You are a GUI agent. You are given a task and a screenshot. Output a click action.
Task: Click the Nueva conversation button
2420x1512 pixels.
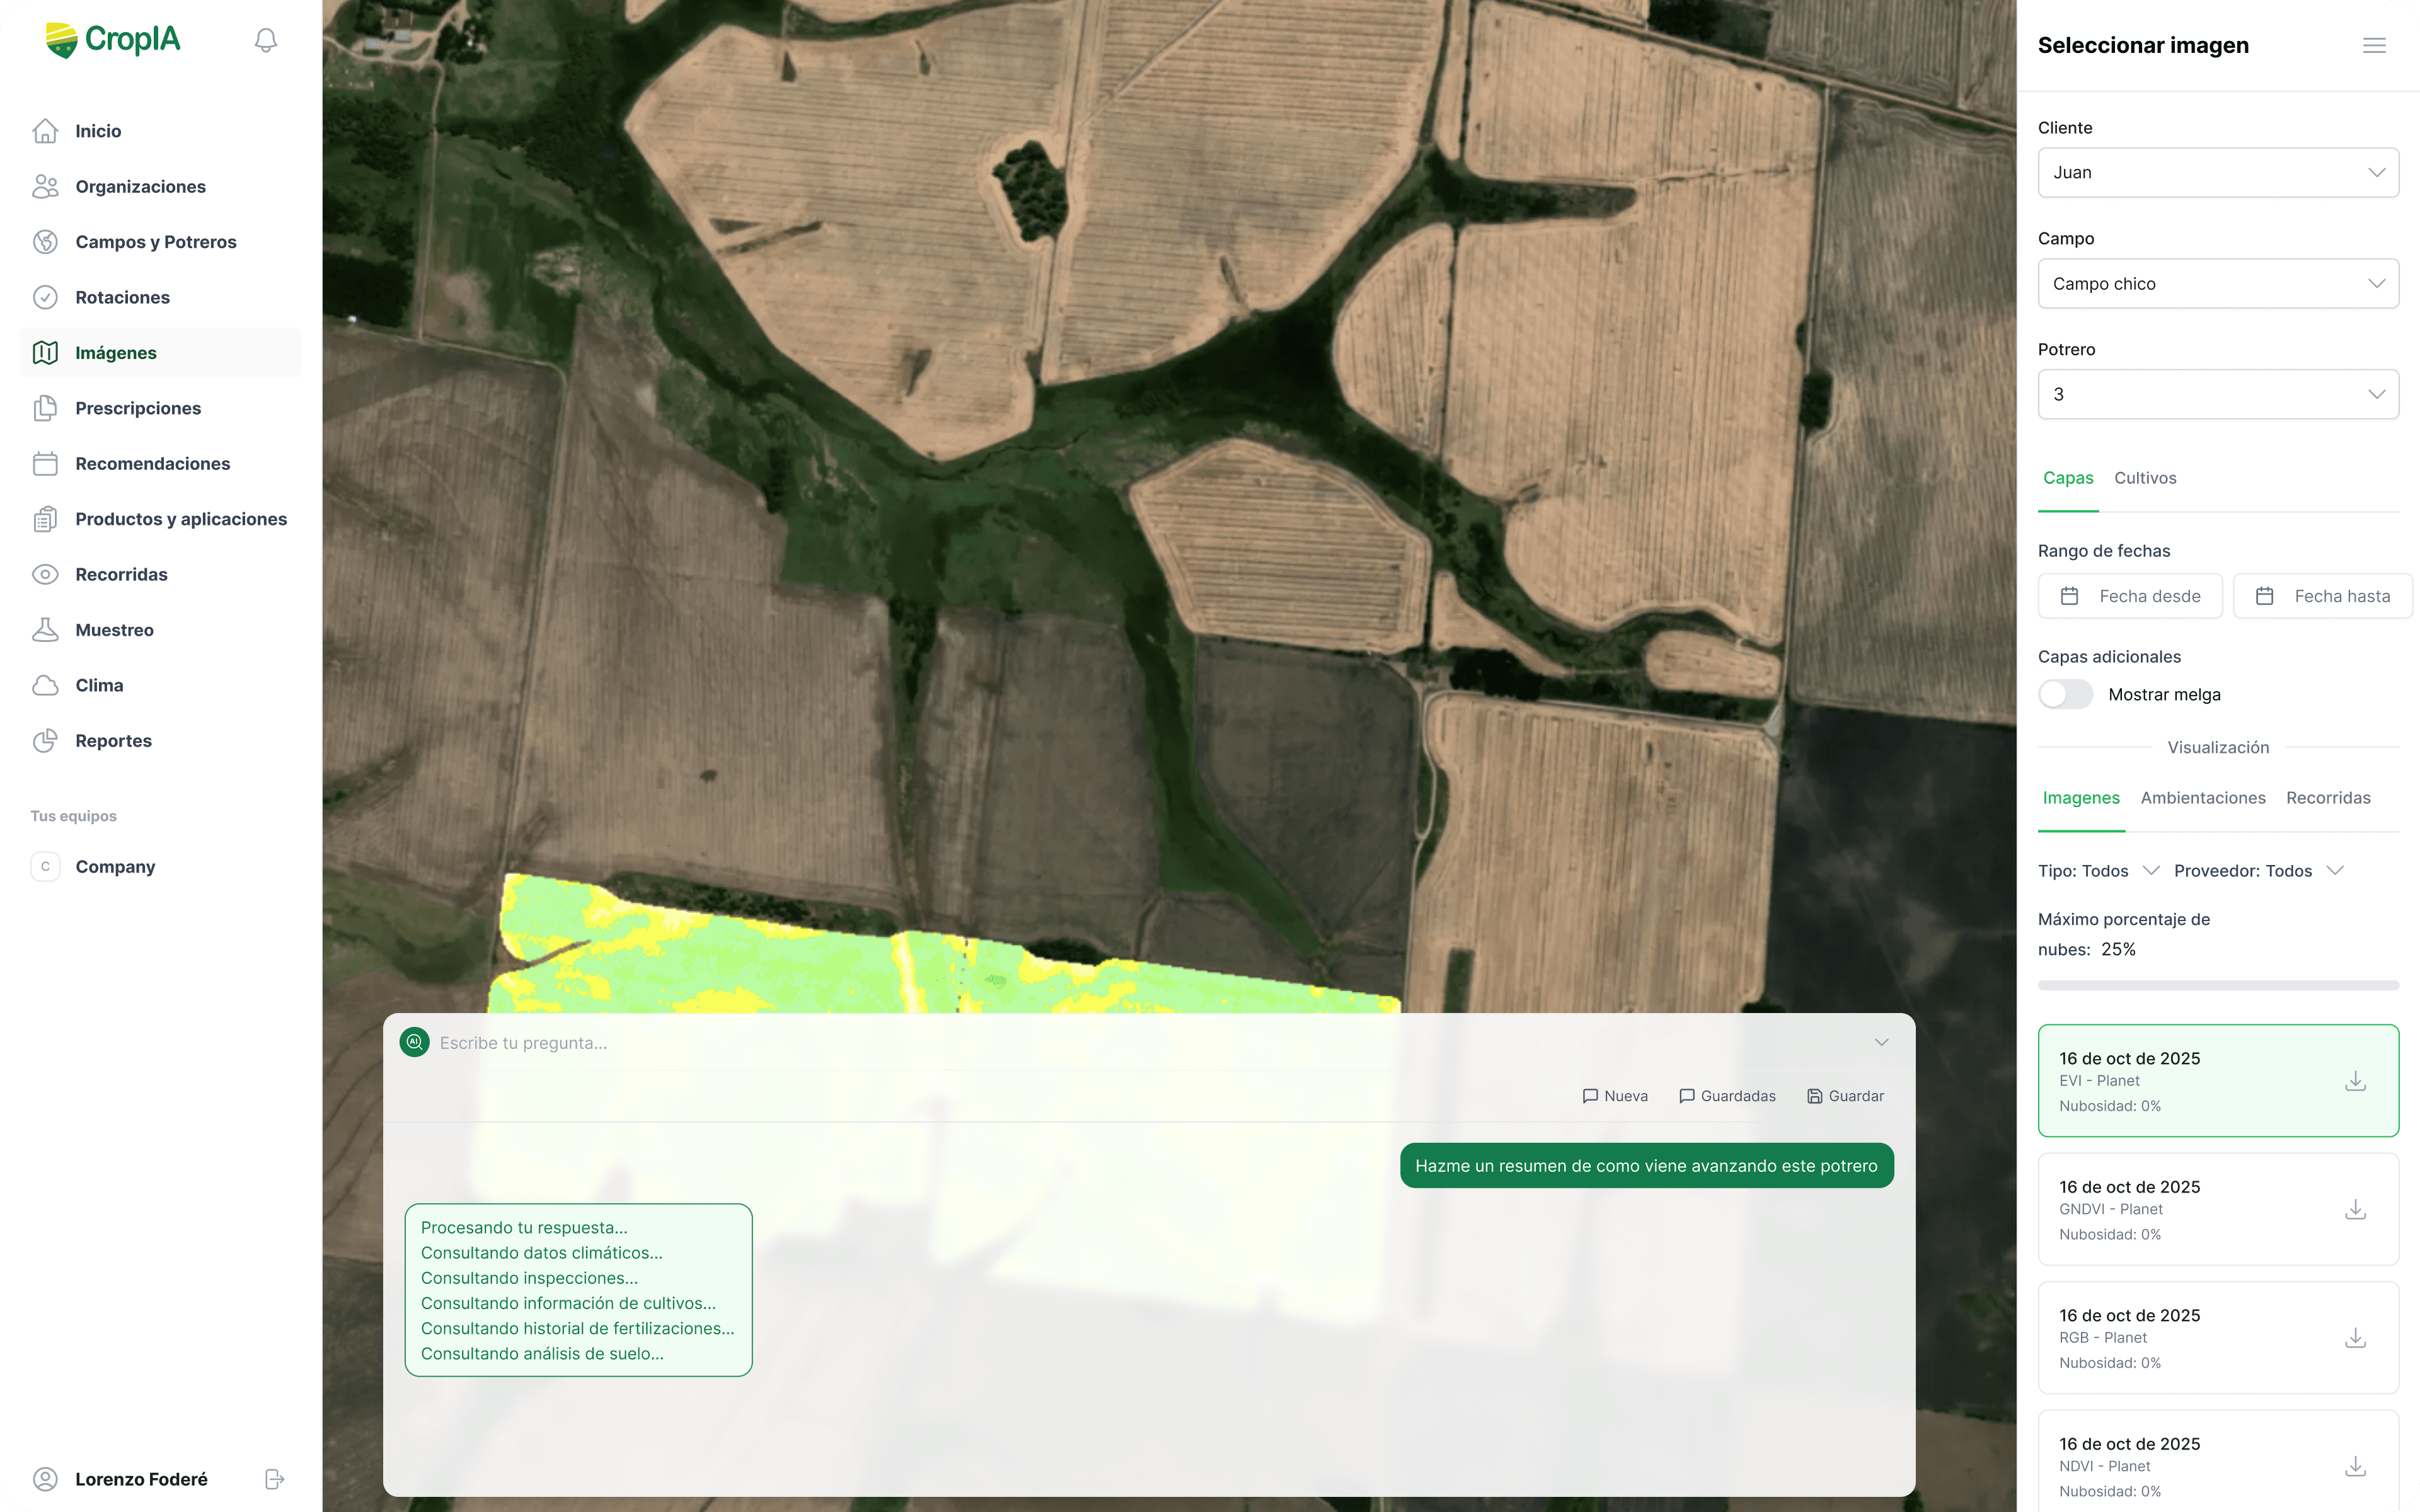click(1614, 1095)
